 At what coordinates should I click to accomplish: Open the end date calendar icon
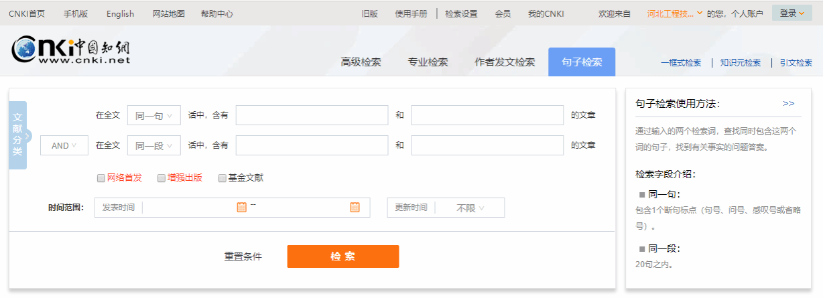coord(355,208)
